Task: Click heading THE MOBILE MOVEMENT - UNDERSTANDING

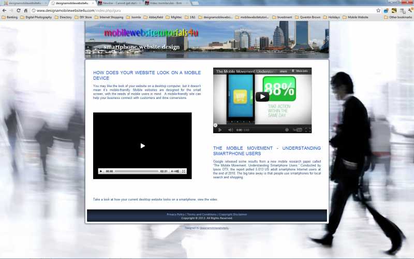Action: coord(267,151)
